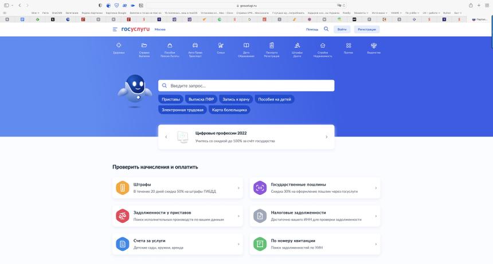This screenshot has width=493, height=264.
Task: Open Государственные пошлины card title
Action: [298, 185]
